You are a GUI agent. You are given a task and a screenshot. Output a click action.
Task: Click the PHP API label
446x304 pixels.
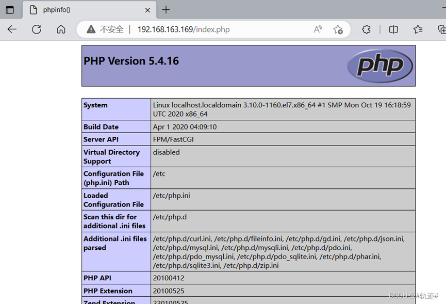(97, 278)
